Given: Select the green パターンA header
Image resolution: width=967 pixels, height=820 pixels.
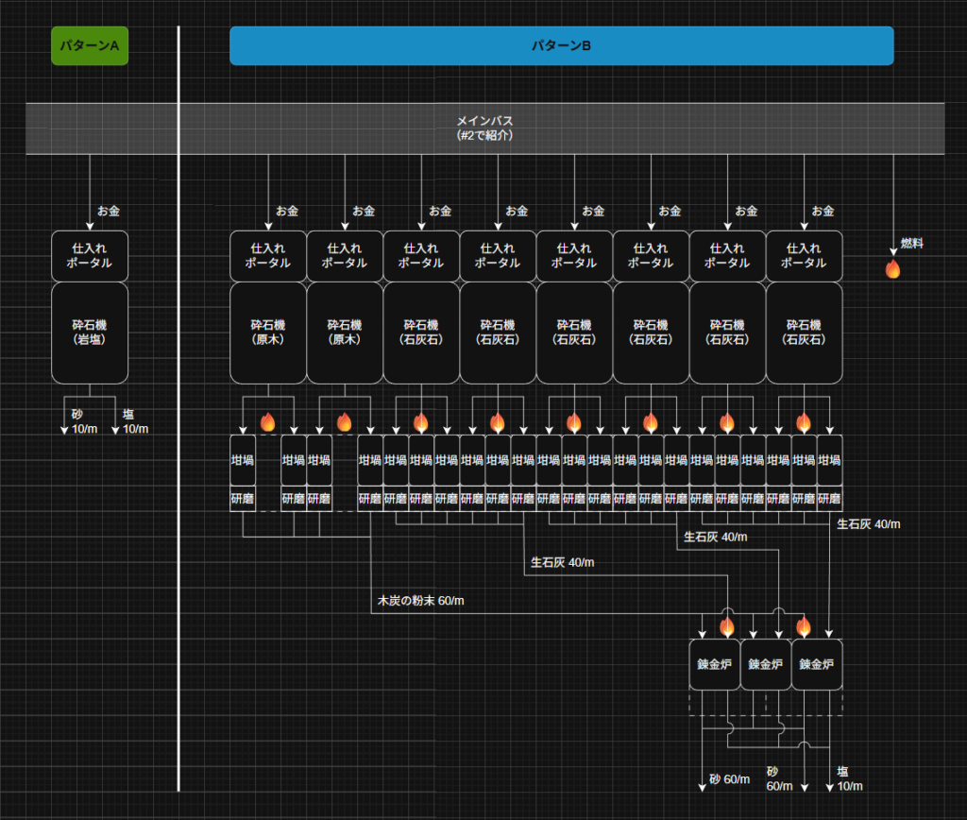Looking at the screenshot, I should coord(90,45).
